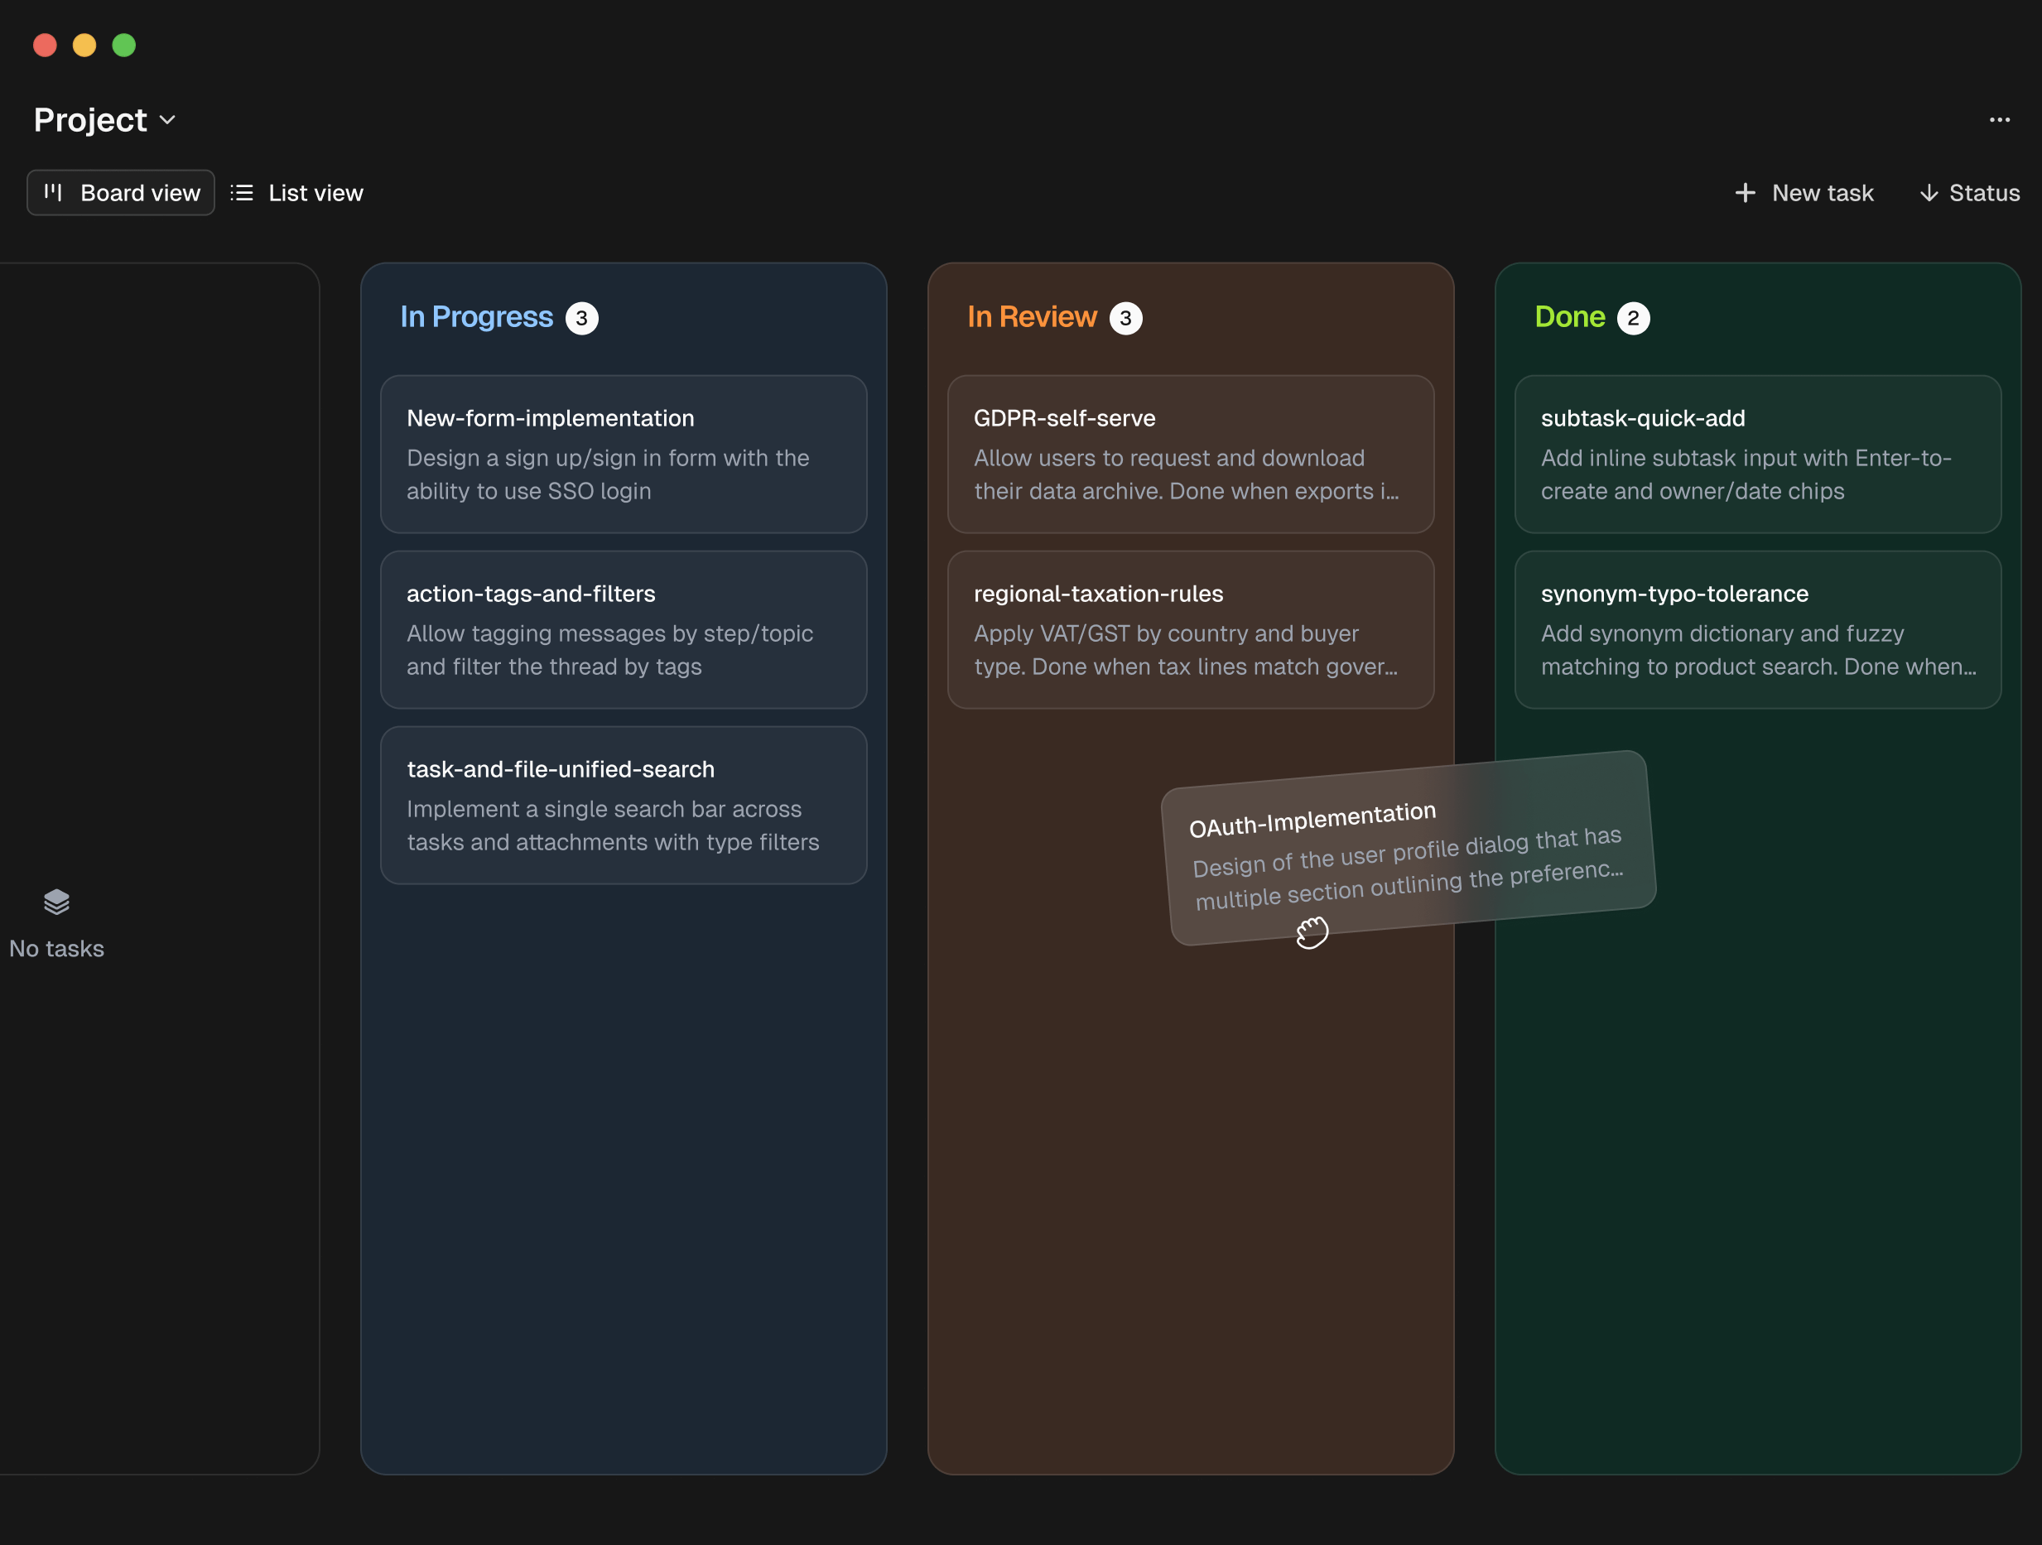Viewport: 2042px width, 1545px height.
Task: Click the plus icon for New task
Action: click(x=1745, y=192)
